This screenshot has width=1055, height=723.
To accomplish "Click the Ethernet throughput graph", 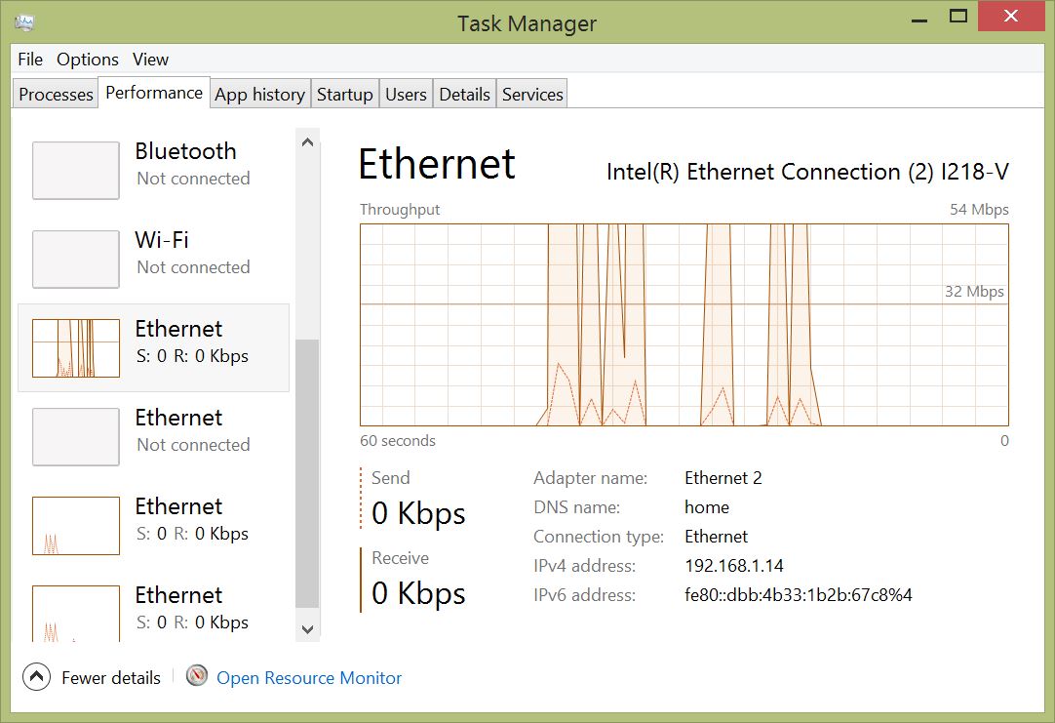I will click(x=684, y=325).
